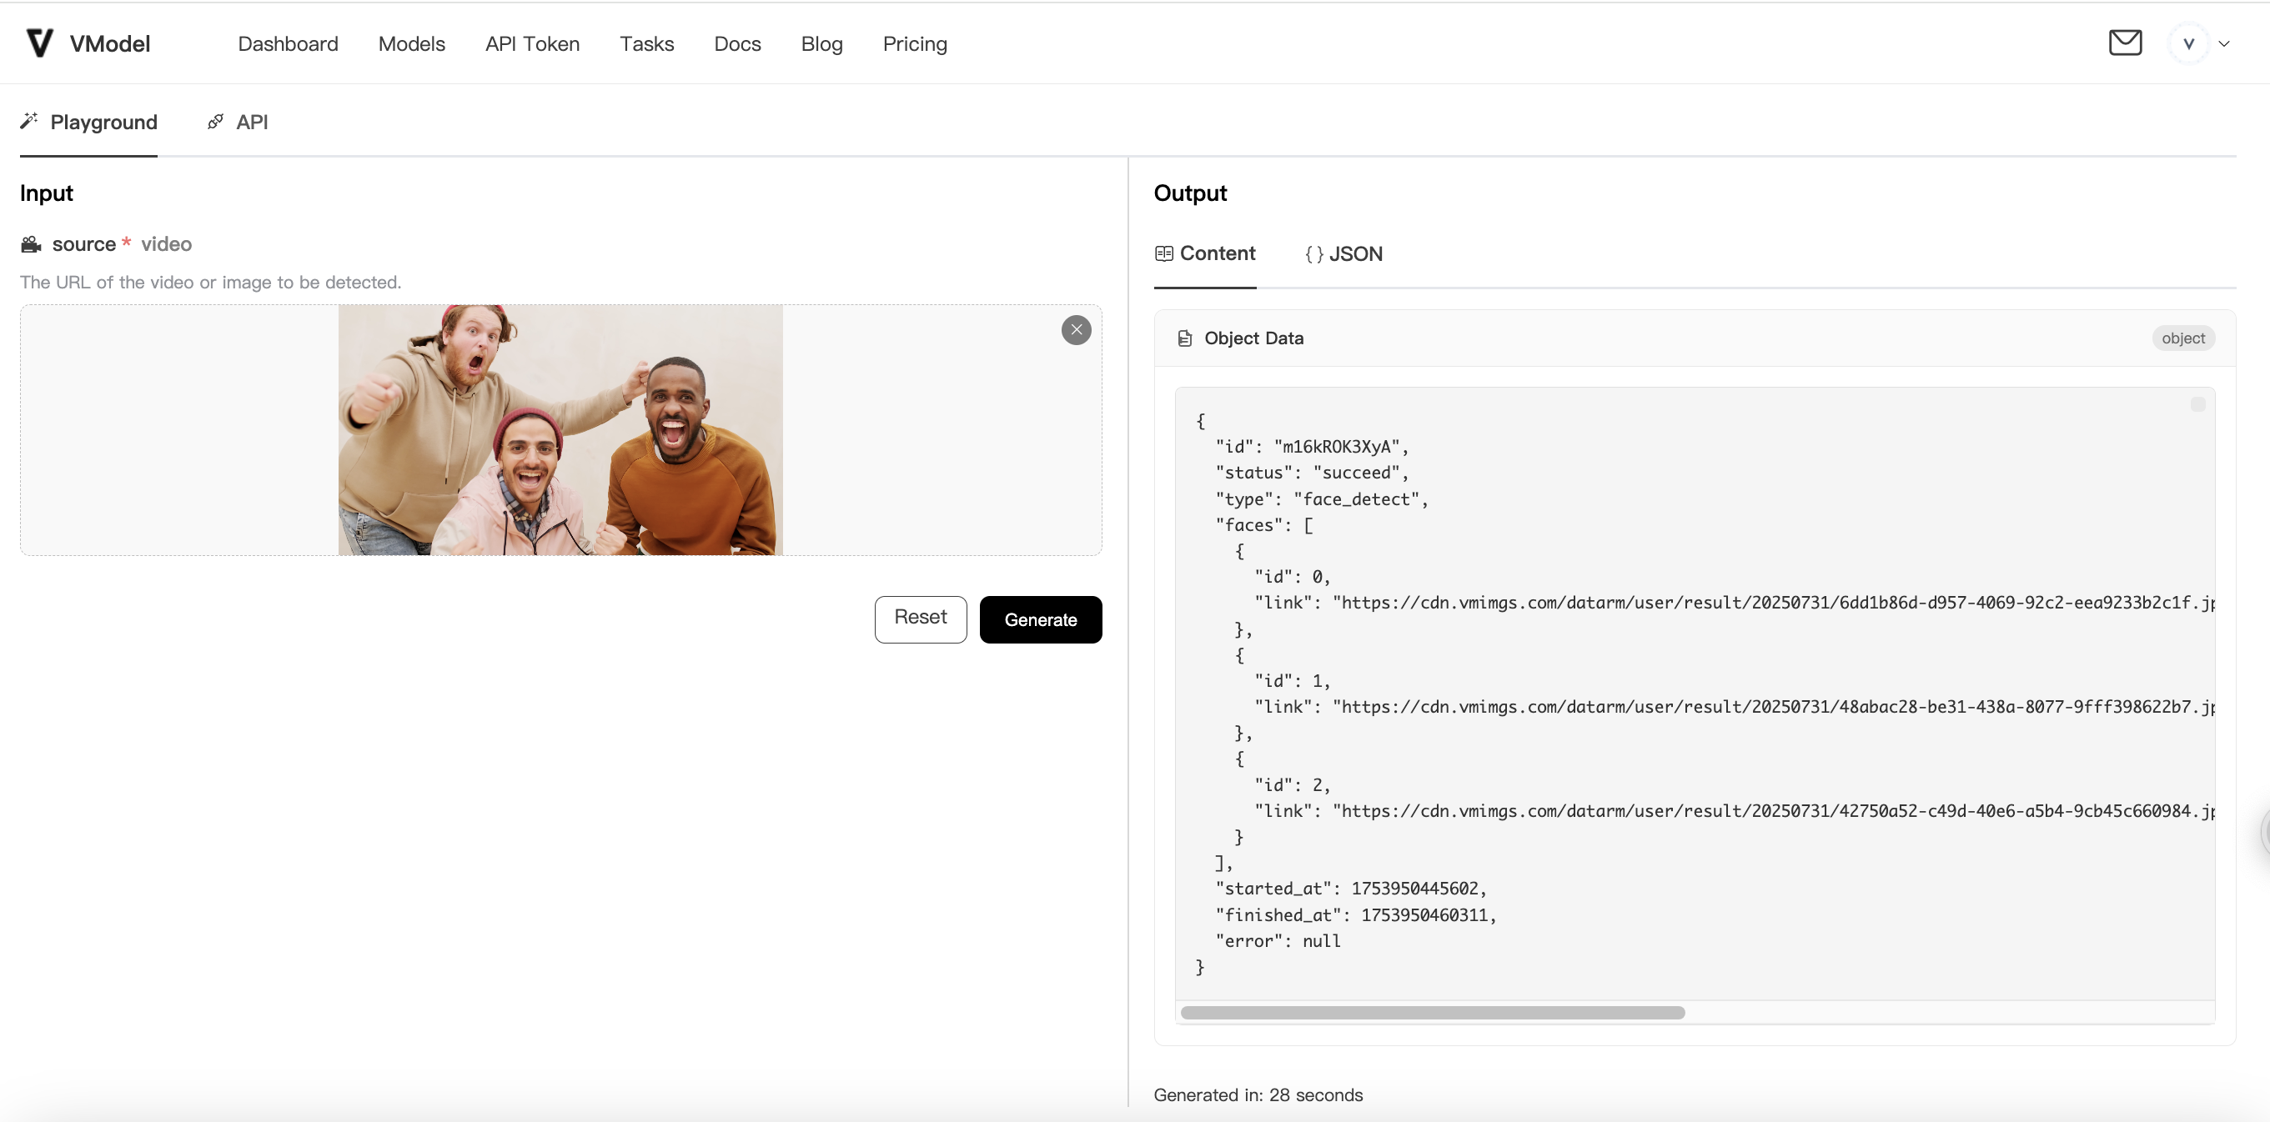Viewport: 2270px width, 1122px height.
Task: Click the "error": null line
Action: point(1278,940)
